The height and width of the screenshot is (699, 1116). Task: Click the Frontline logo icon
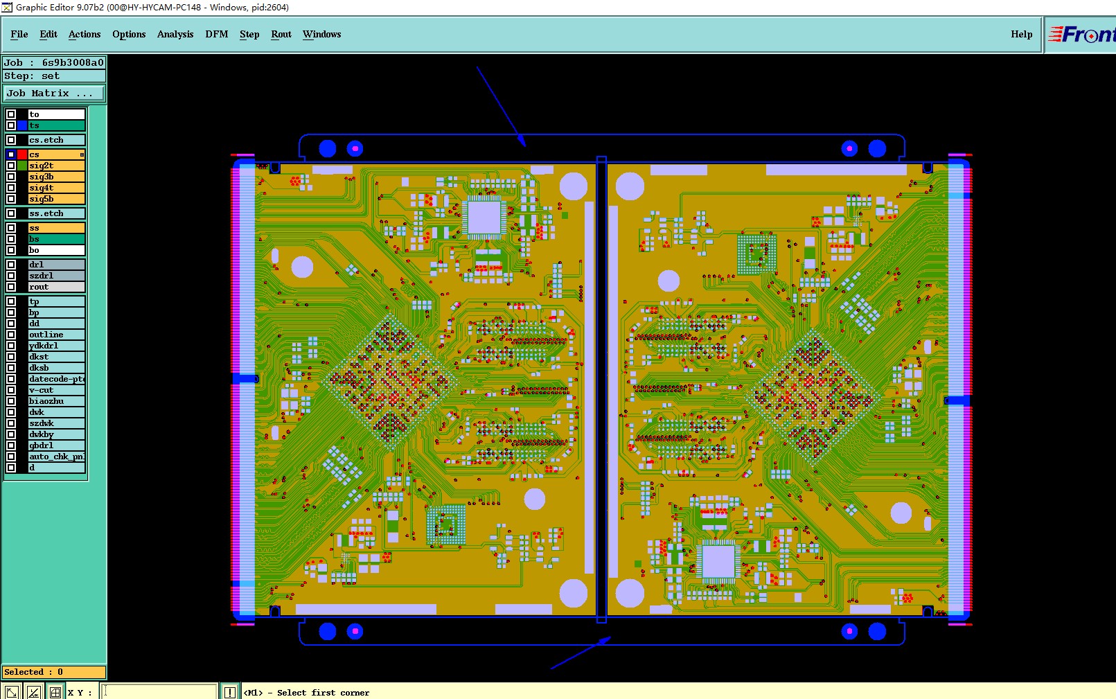point(1081,34)
